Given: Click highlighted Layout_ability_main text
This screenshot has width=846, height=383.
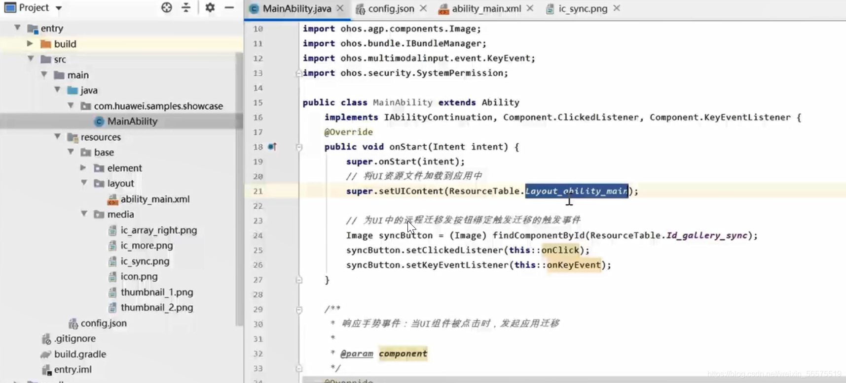Looking at the screenshot, I should tap(576, 191).
